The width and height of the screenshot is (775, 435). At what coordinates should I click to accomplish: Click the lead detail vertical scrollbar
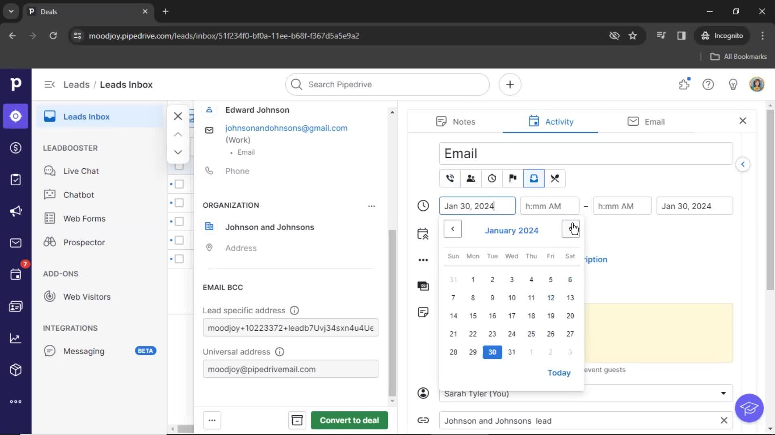click(x=392, y=313)
